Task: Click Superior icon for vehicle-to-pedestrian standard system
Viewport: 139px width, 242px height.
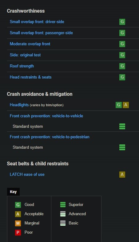Action: click(x=122, y=147)
